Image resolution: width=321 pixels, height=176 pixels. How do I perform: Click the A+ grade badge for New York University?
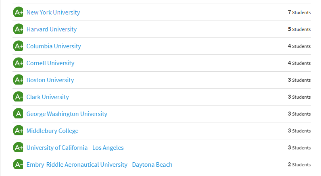[x=18, y=12]
